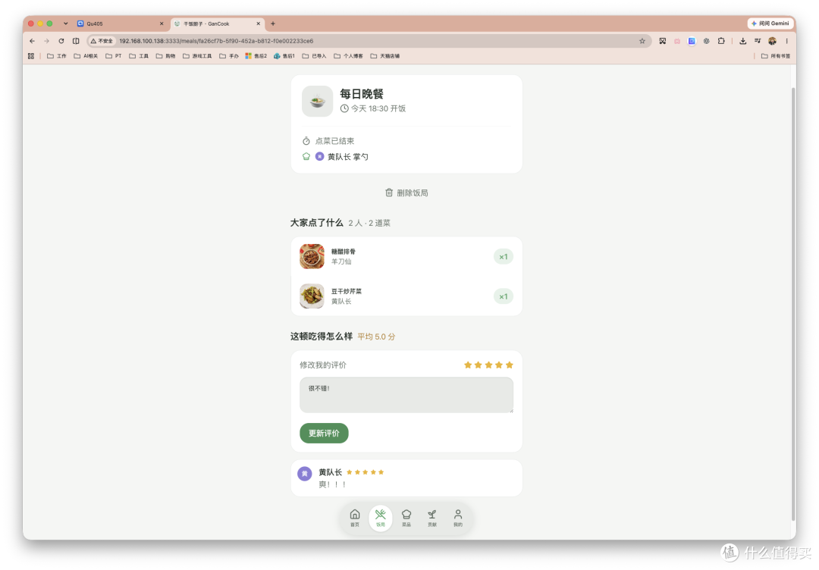Click the 每日晚餐 bowl icon

point(317,101)
